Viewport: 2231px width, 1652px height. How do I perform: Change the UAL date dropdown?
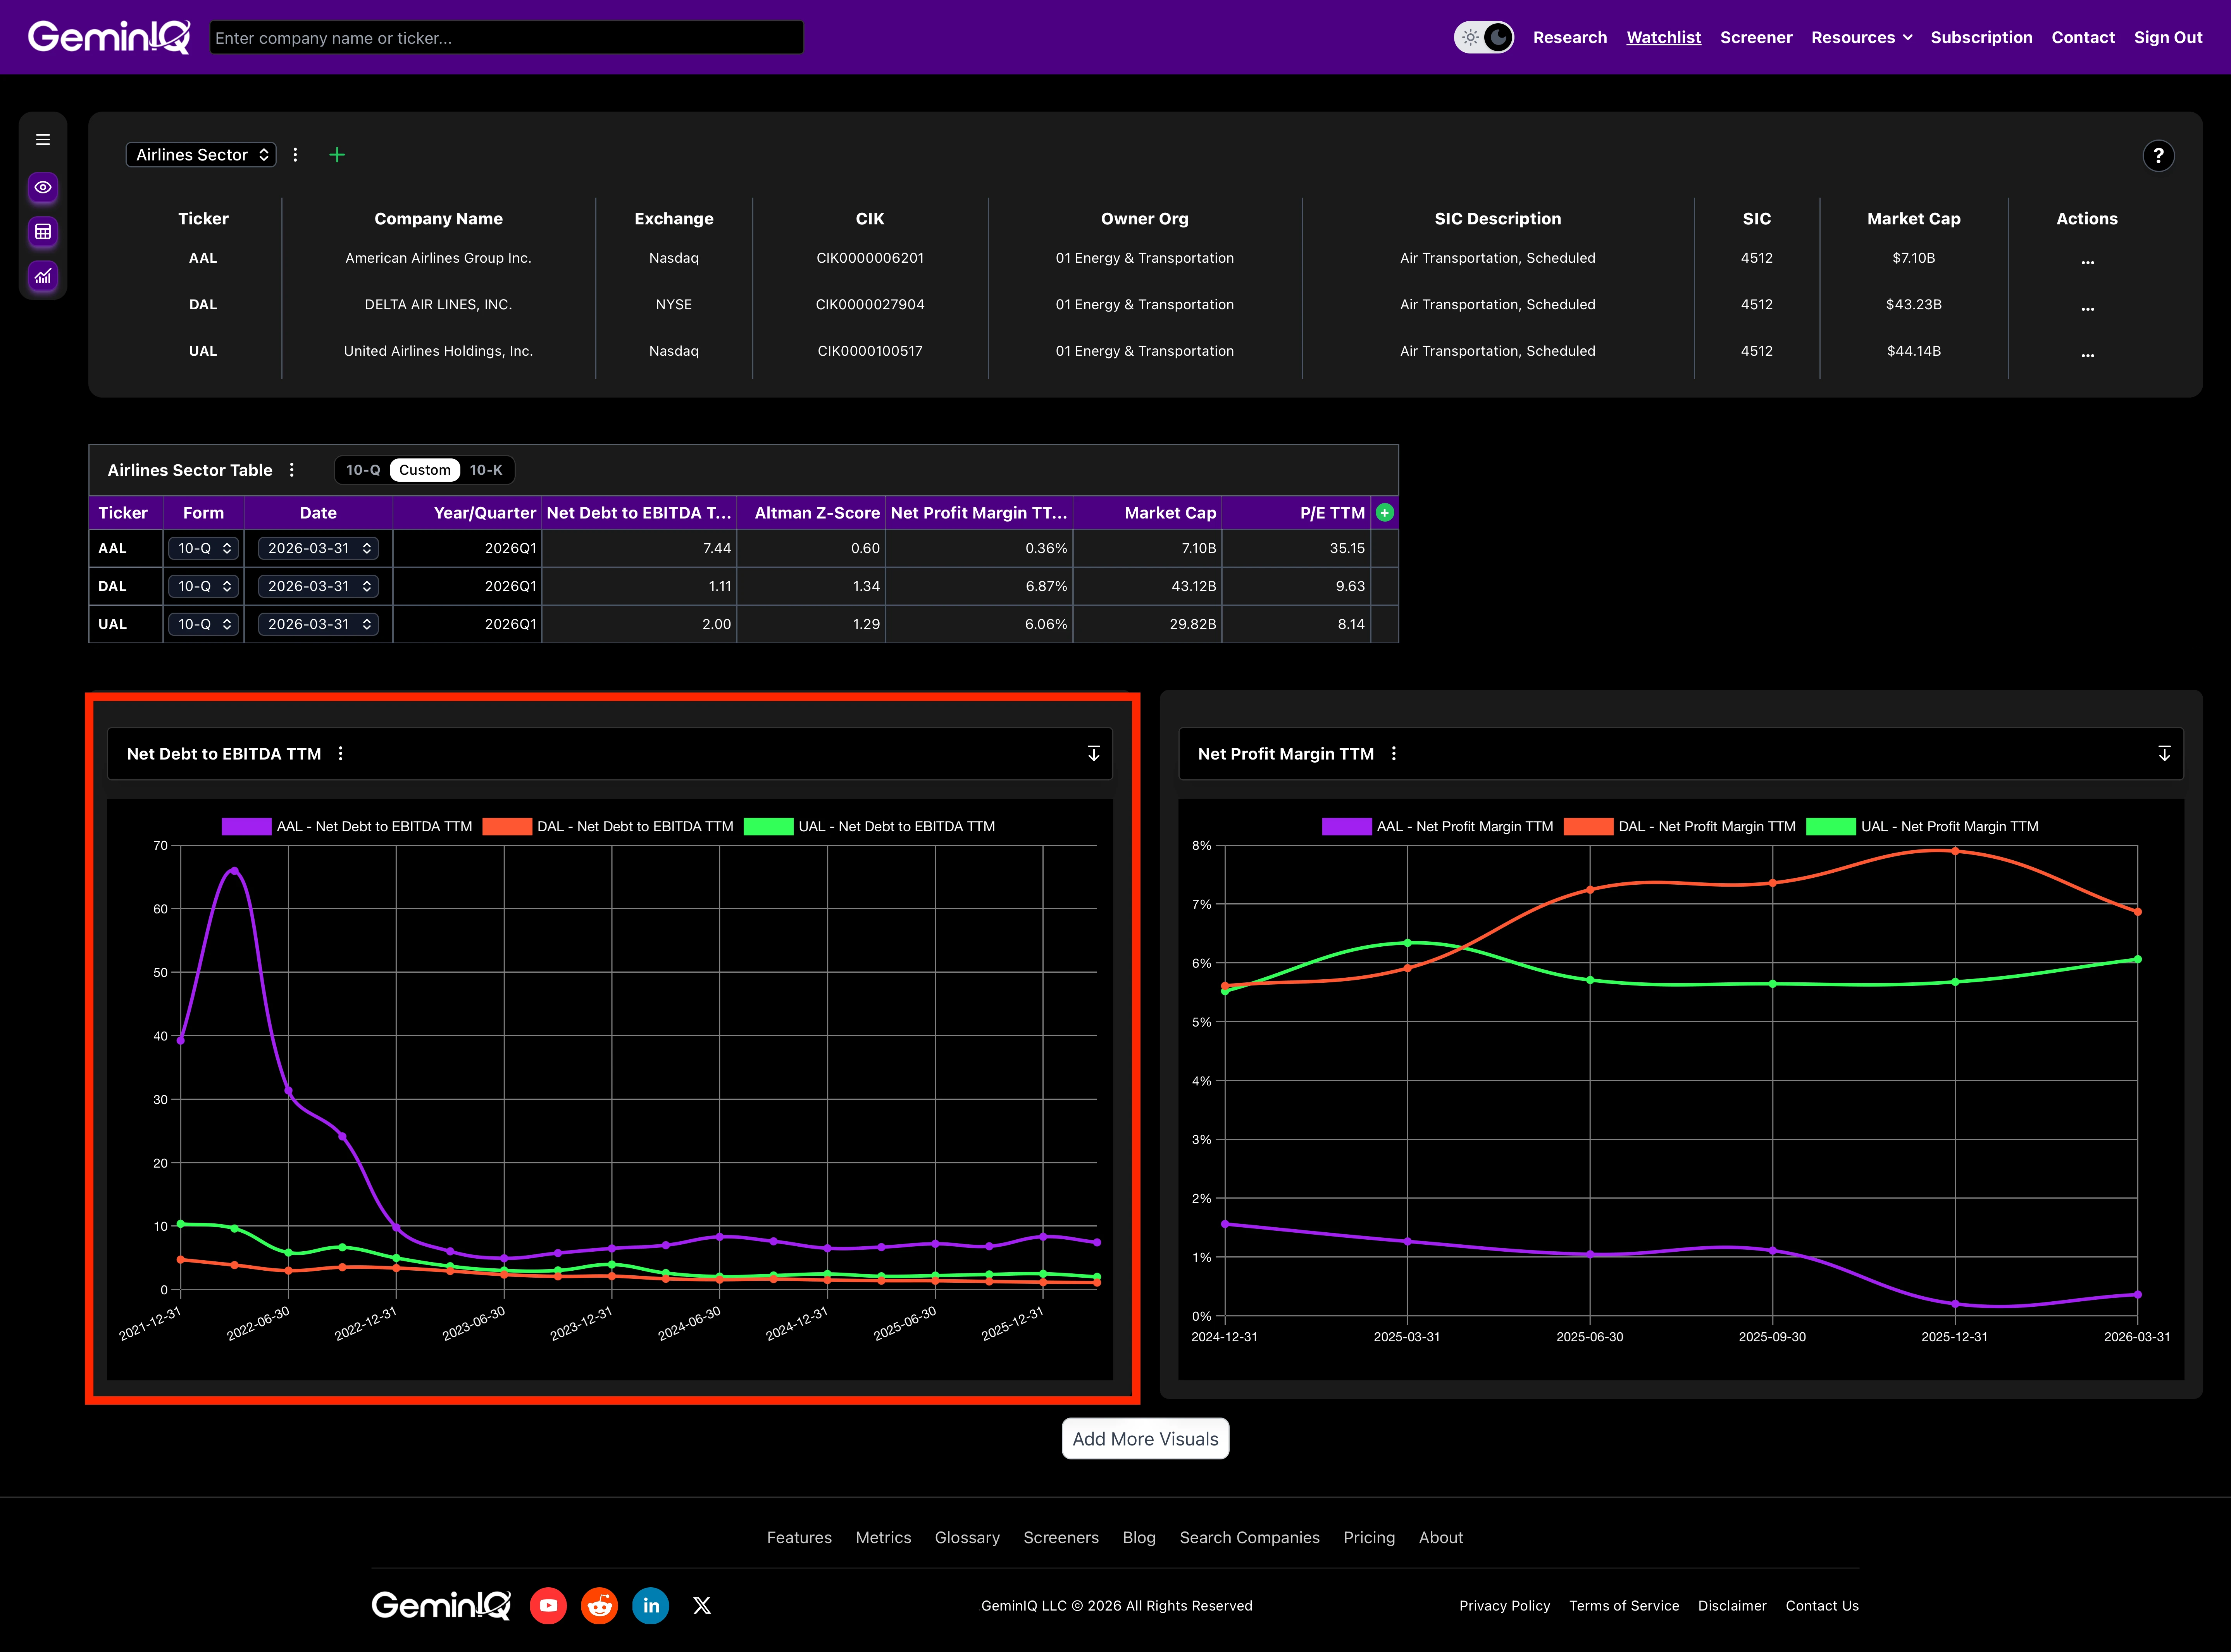point(318,624)
